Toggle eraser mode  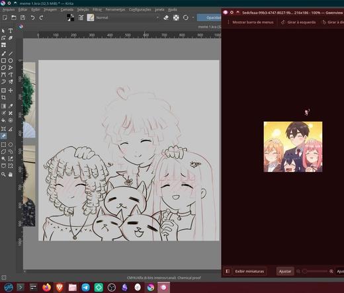(166, 18)
